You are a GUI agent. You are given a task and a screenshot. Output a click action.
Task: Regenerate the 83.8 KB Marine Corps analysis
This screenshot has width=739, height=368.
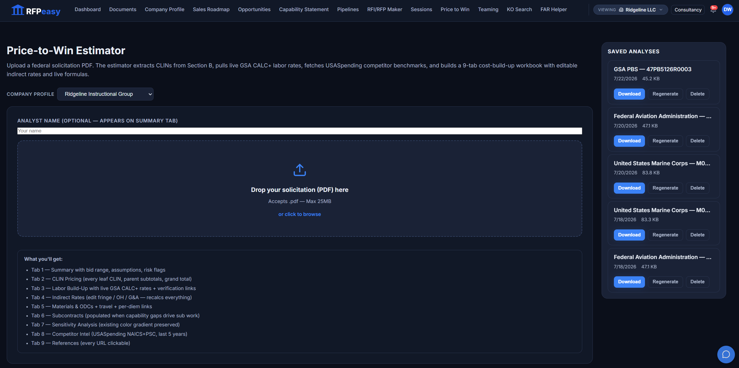665,188
